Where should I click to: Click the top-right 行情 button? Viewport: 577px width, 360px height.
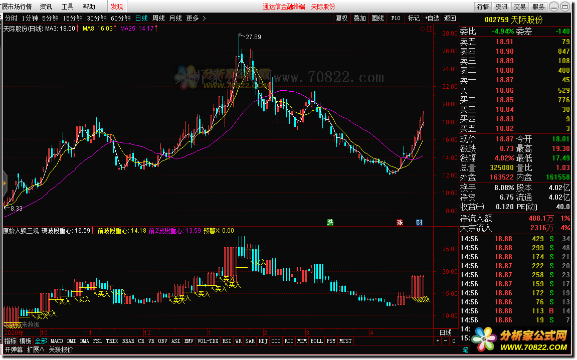pos(483,7)
